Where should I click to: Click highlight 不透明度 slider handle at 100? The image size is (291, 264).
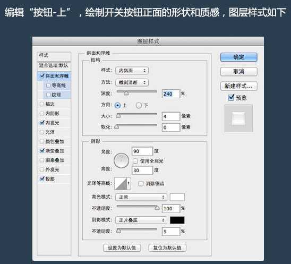(x=157, y=208)
